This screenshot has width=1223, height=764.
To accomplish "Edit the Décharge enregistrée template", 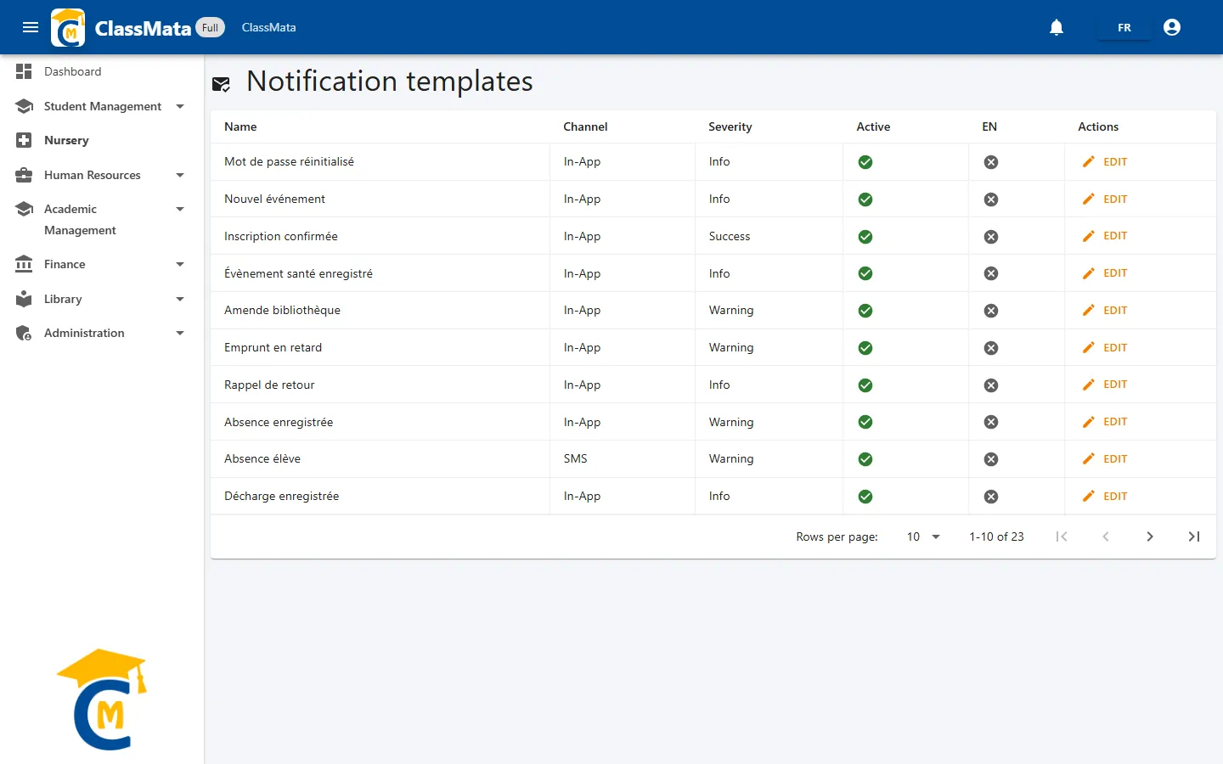I will 1105,496.
